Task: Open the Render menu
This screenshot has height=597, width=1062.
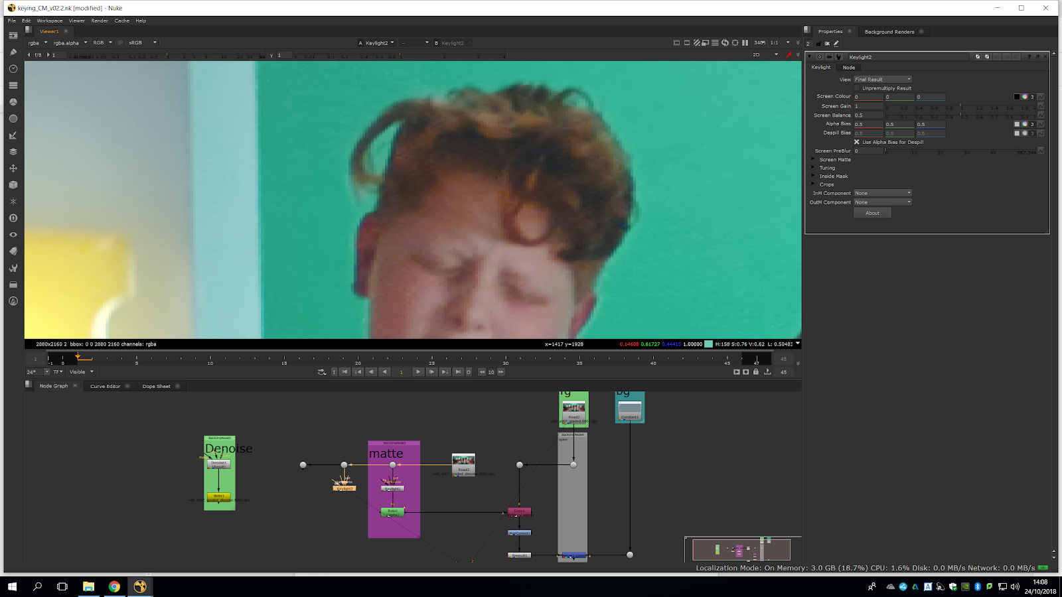Action: (x=100, y=21)
